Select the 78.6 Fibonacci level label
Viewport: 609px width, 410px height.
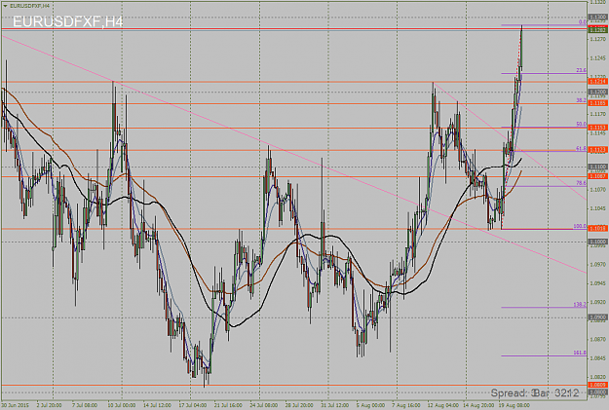(x=581, y=183)
